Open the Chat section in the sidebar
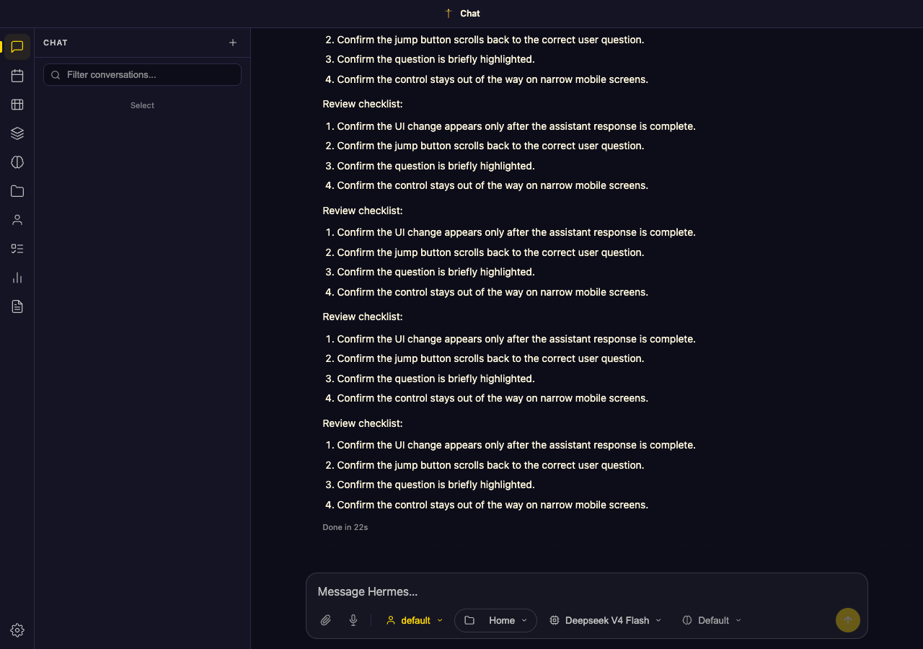 pyautogui.click(x=17, y=47)
